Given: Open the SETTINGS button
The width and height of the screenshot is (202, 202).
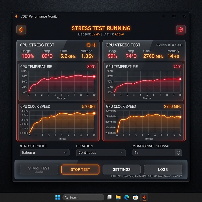Looking at the screenshot, I should click(122, 169).
